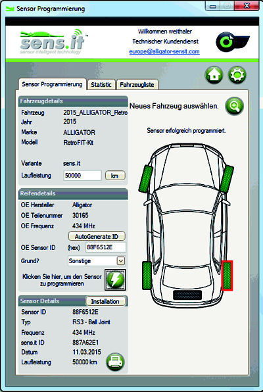Click the AutoGenerate ID button

coord(97,236)
